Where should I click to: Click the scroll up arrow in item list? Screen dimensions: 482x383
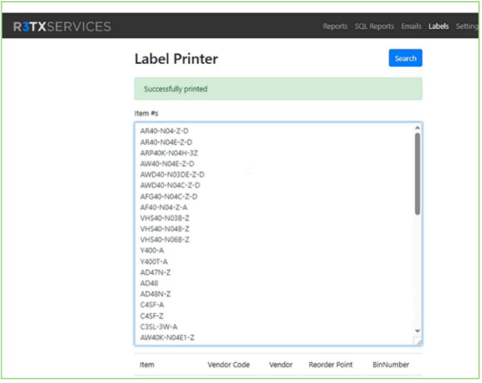418,128
